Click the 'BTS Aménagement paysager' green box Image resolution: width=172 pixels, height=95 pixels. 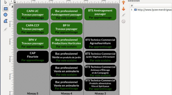click(x=100, y=14)
